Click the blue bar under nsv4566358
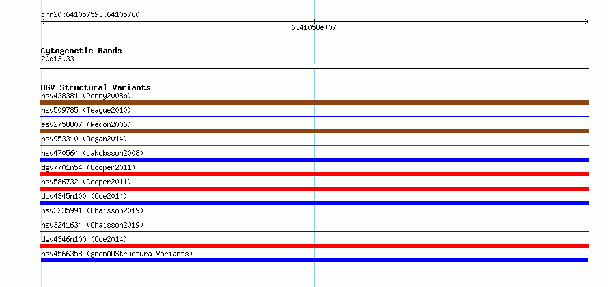This screenshot has height=287, width=608. pos(314,260)
